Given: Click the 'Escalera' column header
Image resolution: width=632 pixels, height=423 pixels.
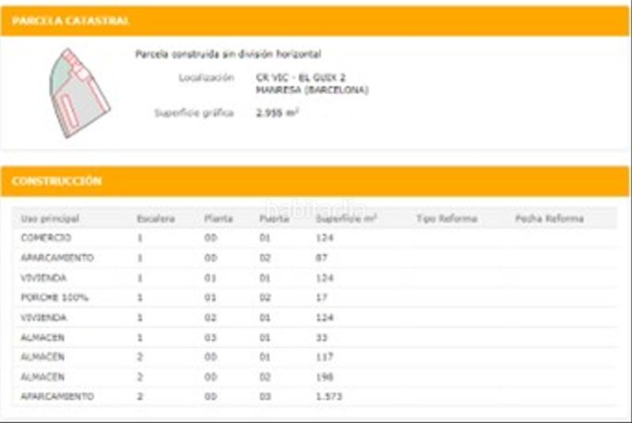Looking at the screenshot, I should (x=156, y=219).
